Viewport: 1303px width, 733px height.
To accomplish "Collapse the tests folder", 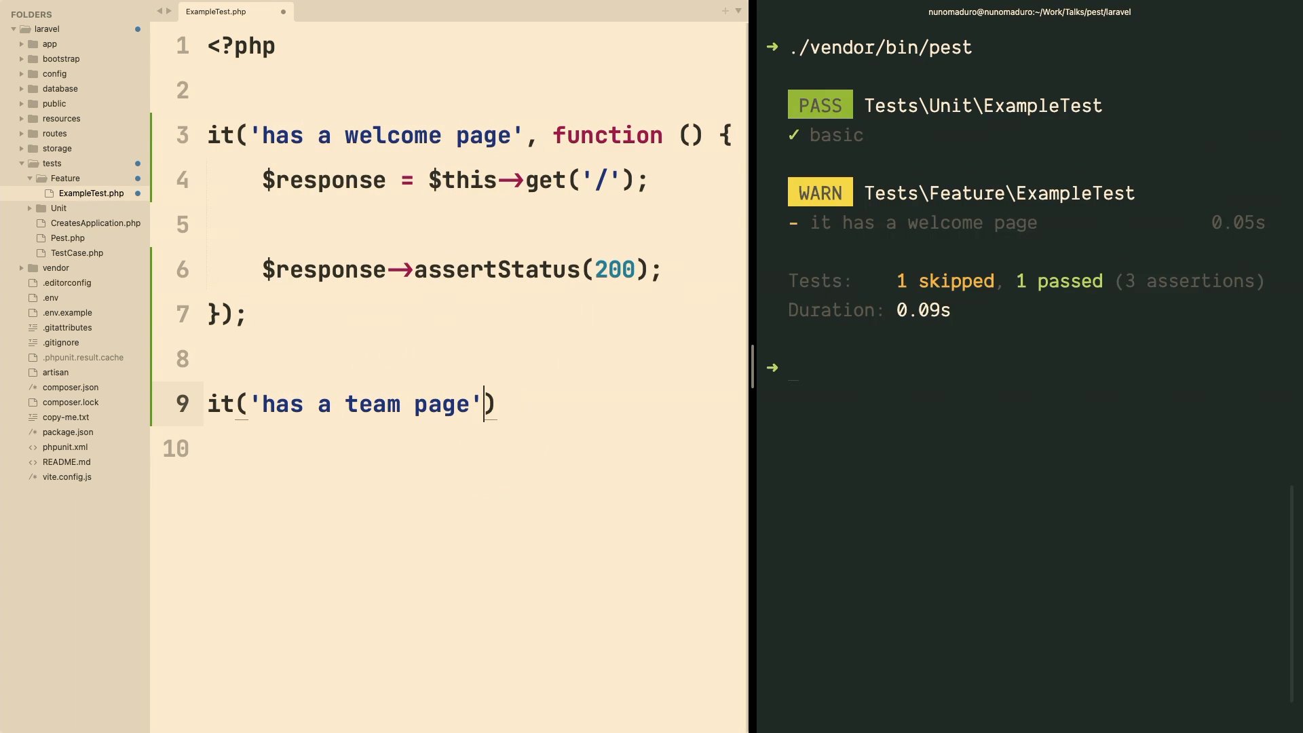I will coord(22,164).
